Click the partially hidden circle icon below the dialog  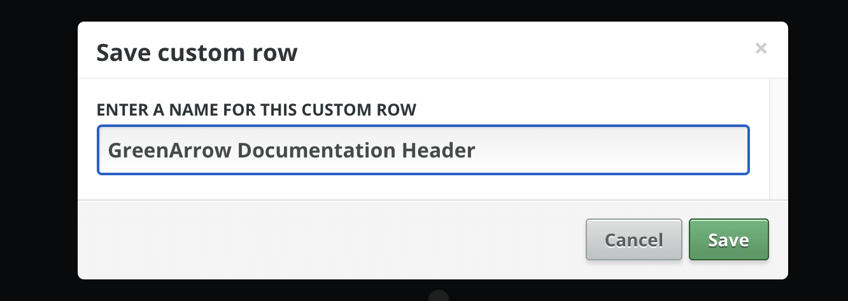[x=439, y=296]
